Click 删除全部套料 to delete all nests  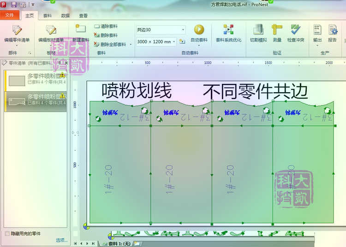110,44
